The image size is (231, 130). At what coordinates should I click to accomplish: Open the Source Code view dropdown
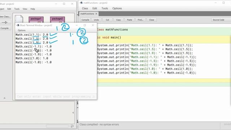pyautogui.click(x=221, y=20)
